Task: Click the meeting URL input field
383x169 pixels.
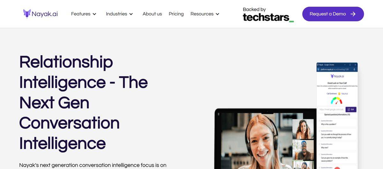Action: [331, 109]
